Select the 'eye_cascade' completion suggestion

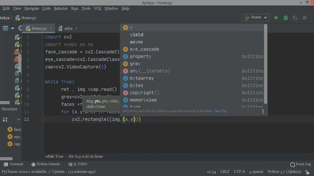click(x=192, y=49)
